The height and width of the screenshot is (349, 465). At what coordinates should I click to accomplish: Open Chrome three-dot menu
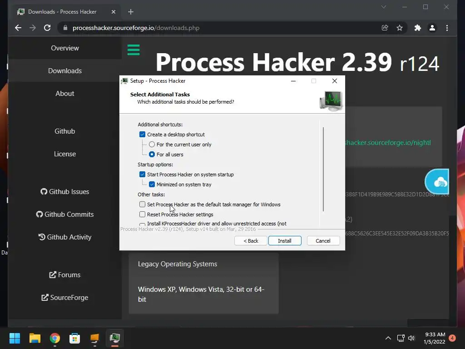pyautogui.click(x=447, y=28)
